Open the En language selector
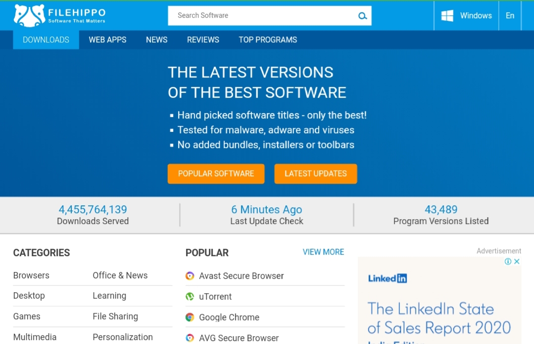 click(x=510, y=16)
